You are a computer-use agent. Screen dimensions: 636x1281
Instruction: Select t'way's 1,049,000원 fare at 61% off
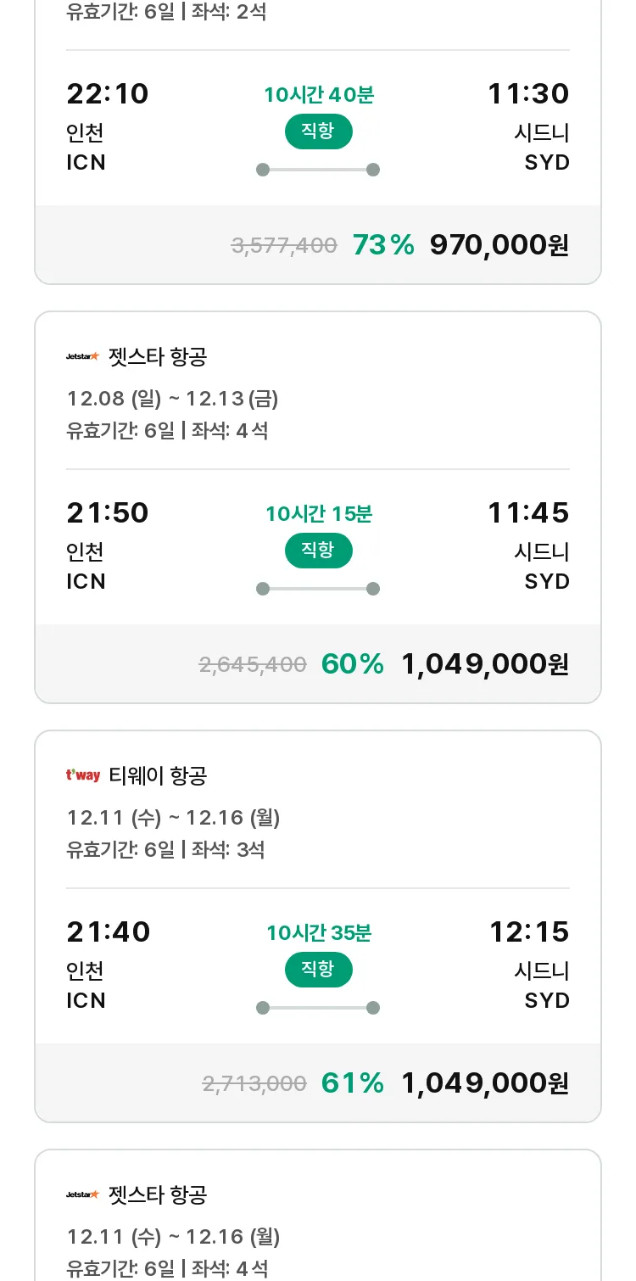click(x=485, y=1083)
